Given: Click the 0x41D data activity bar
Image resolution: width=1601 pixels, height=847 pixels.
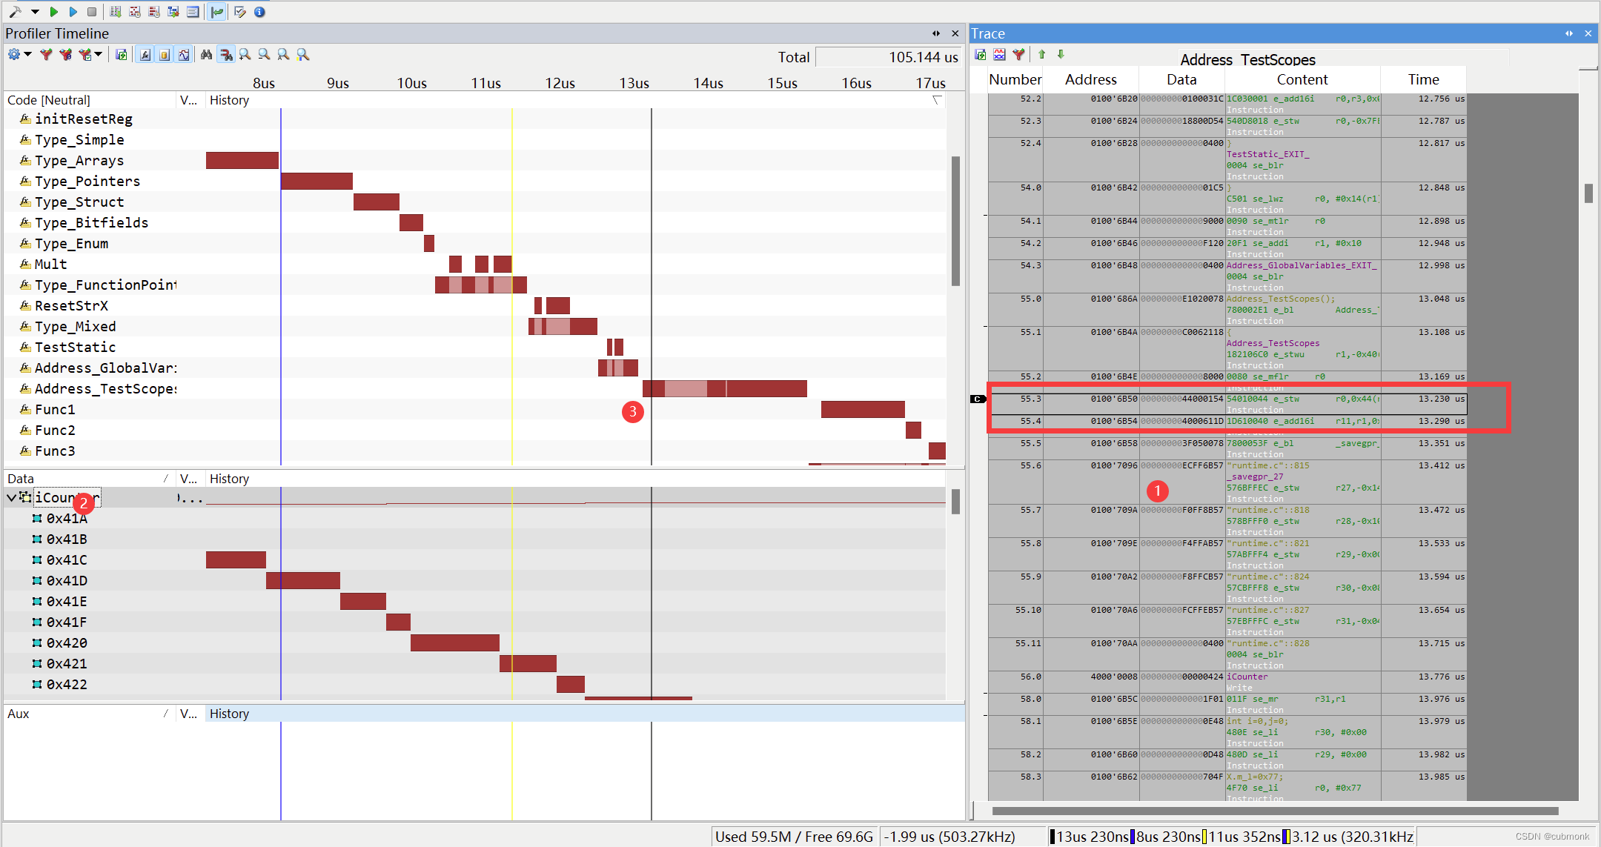Looking at the screenshot, I should (x=303, y=580).
